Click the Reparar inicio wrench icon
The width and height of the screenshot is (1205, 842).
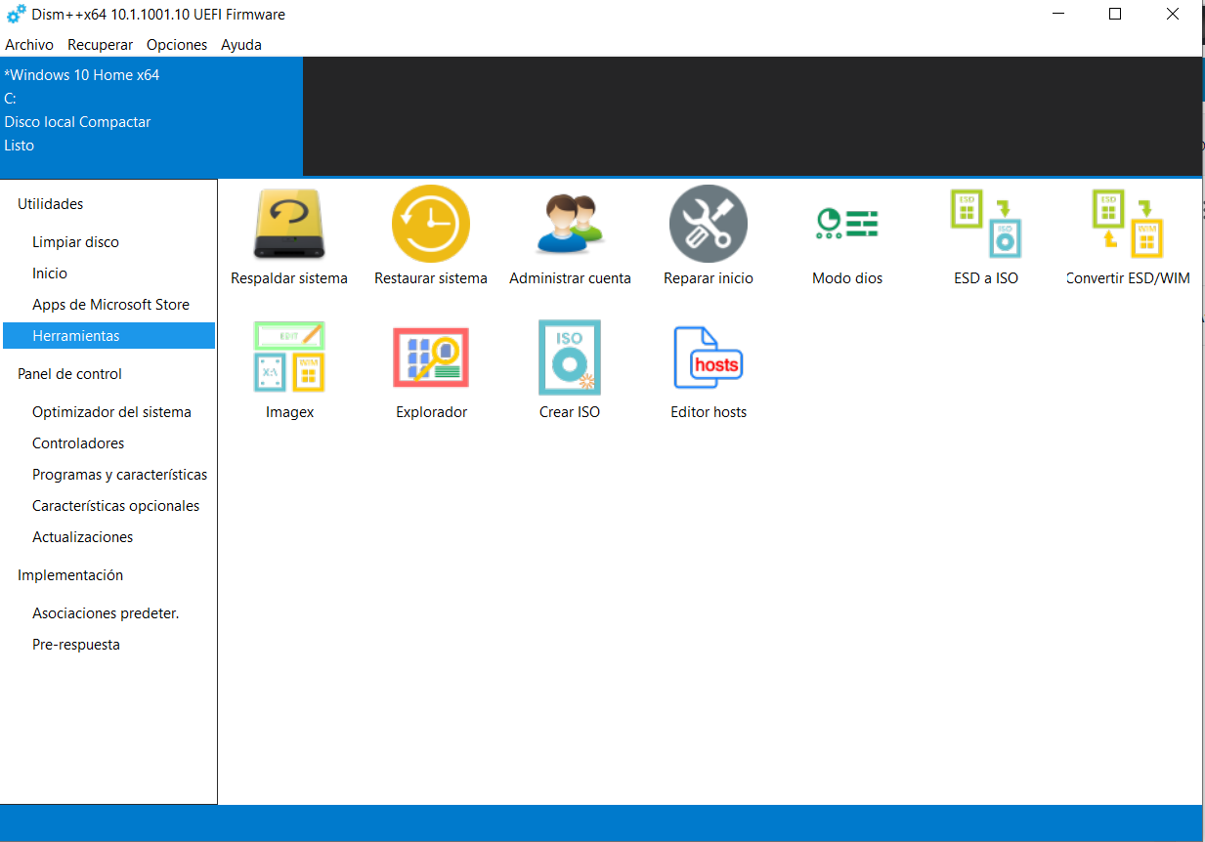(709, 224)
